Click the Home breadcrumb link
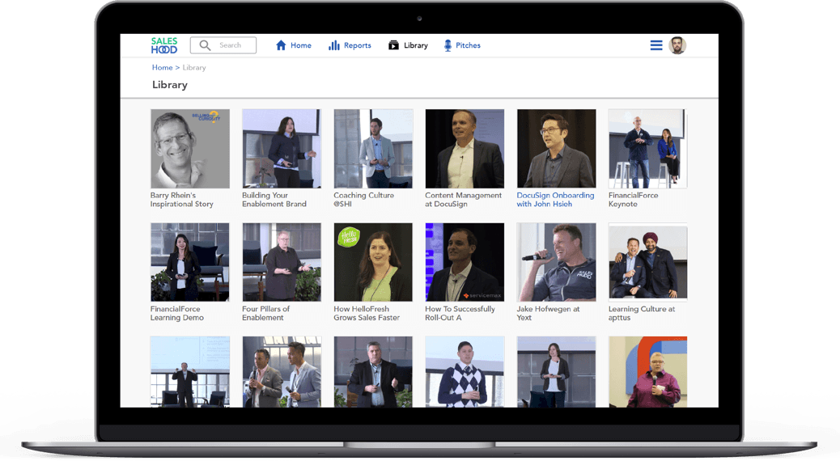Image resolution: width=840 pixels, height=461 pixels. tap(163, 67)
